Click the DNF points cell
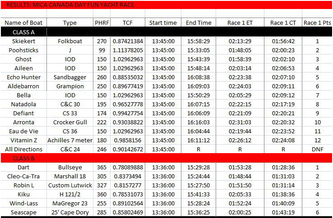 pyautogui.click(x=317, y=149)
